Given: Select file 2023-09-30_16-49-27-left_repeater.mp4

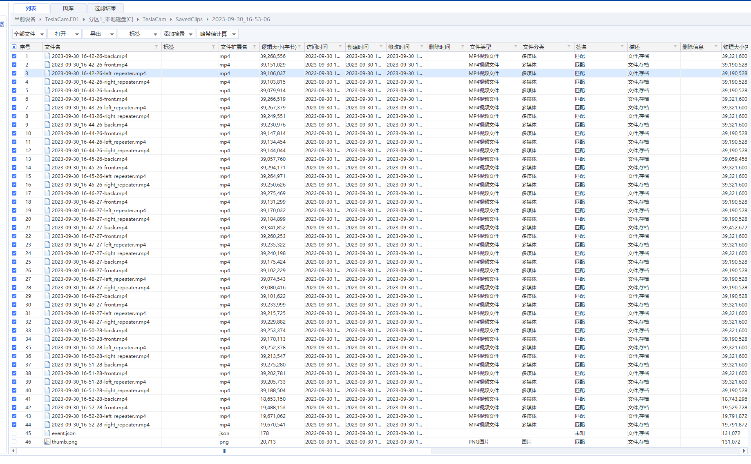Looking at the screenshot, I should pos(99,313).
